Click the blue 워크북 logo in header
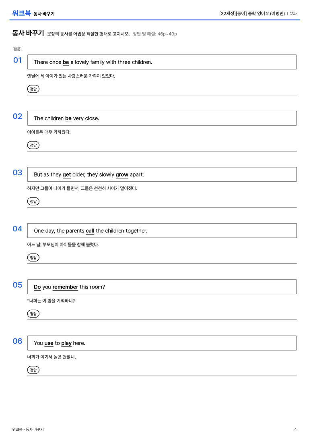 (x=21, y=13)
